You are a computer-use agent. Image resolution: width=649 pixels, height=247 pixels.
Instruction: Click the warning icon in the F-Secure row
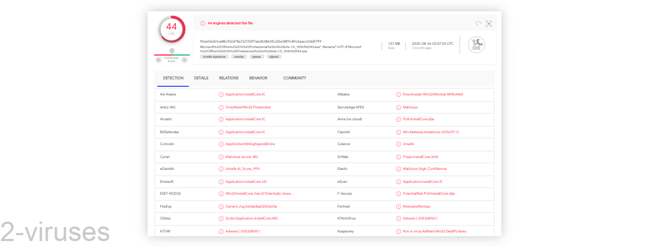[x=399, y=194]
